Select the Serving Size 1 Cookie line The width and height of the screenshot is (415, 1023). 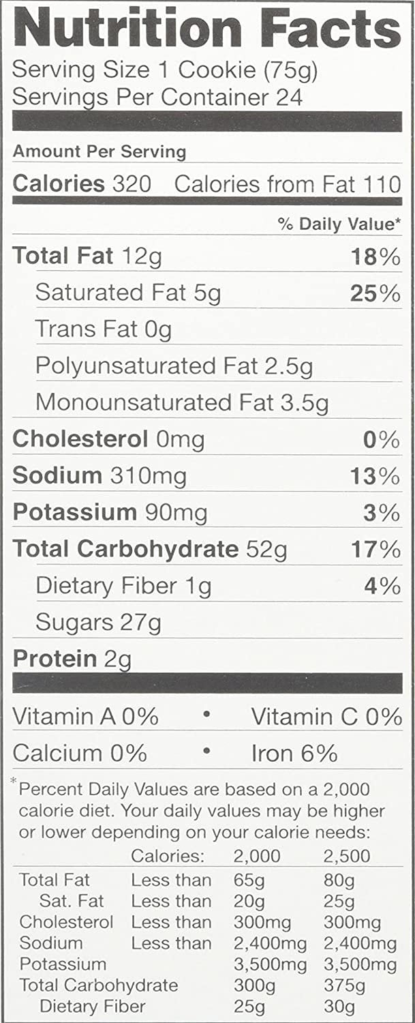165,71
